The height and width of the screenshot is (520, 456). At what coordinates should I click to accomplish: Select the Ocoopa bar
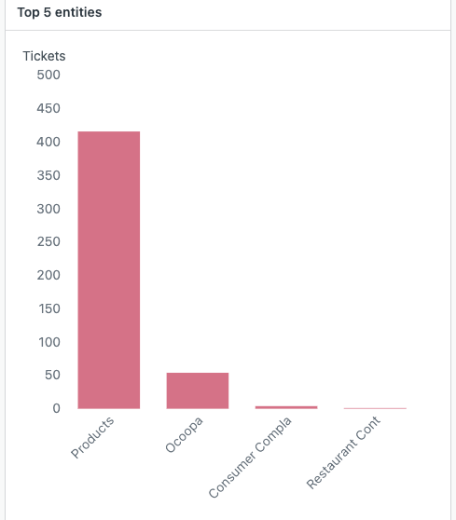(198, 390)
